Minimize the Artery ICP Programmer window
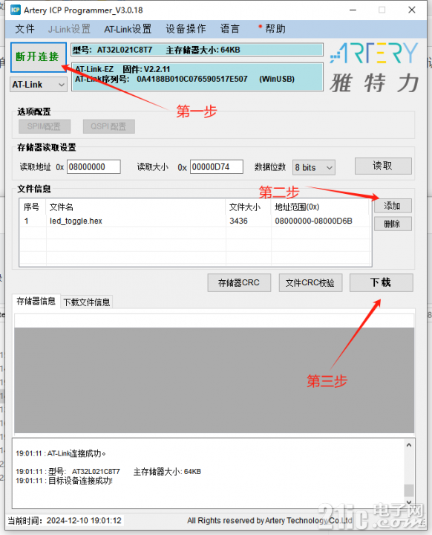 click(353, 10)
